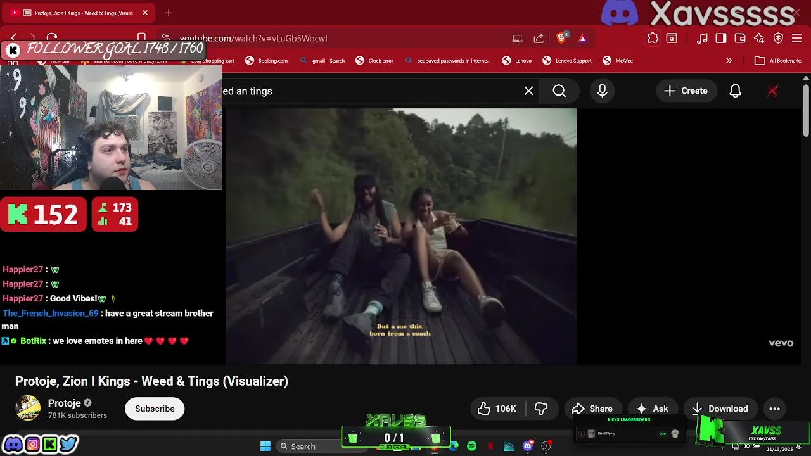Image resolution: width=811 pixels, height=456 pixels.
Task: Open OBS Studio from the taskbar
Action: coord(546,446)
